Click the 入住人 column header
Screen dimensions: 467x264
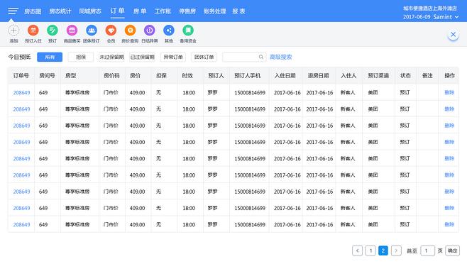point(348,76)
